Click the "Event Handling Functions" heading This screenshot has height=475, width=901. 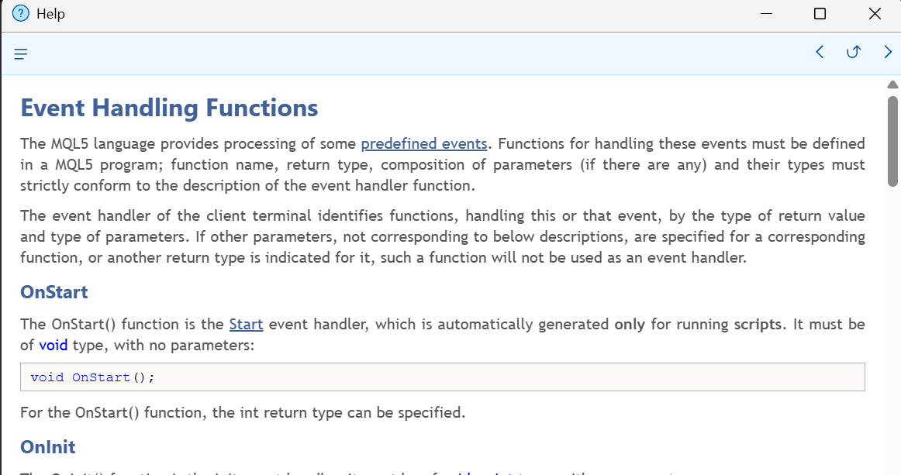[169, 108]
